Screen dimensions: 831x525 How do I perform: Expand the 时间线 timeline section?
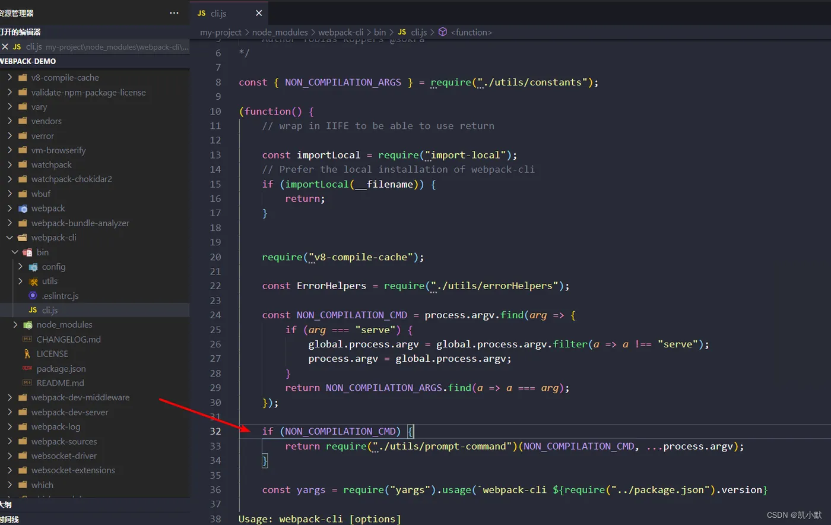[x=95, y=519]
